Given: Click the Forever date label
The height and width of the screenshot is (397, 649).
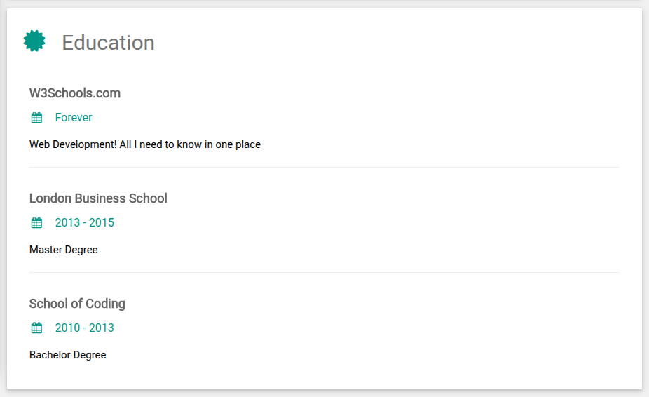Looking at the screenshot, I should coord(74,117).
